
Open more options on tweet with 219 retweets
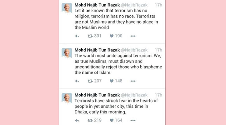tap(133, 120)
